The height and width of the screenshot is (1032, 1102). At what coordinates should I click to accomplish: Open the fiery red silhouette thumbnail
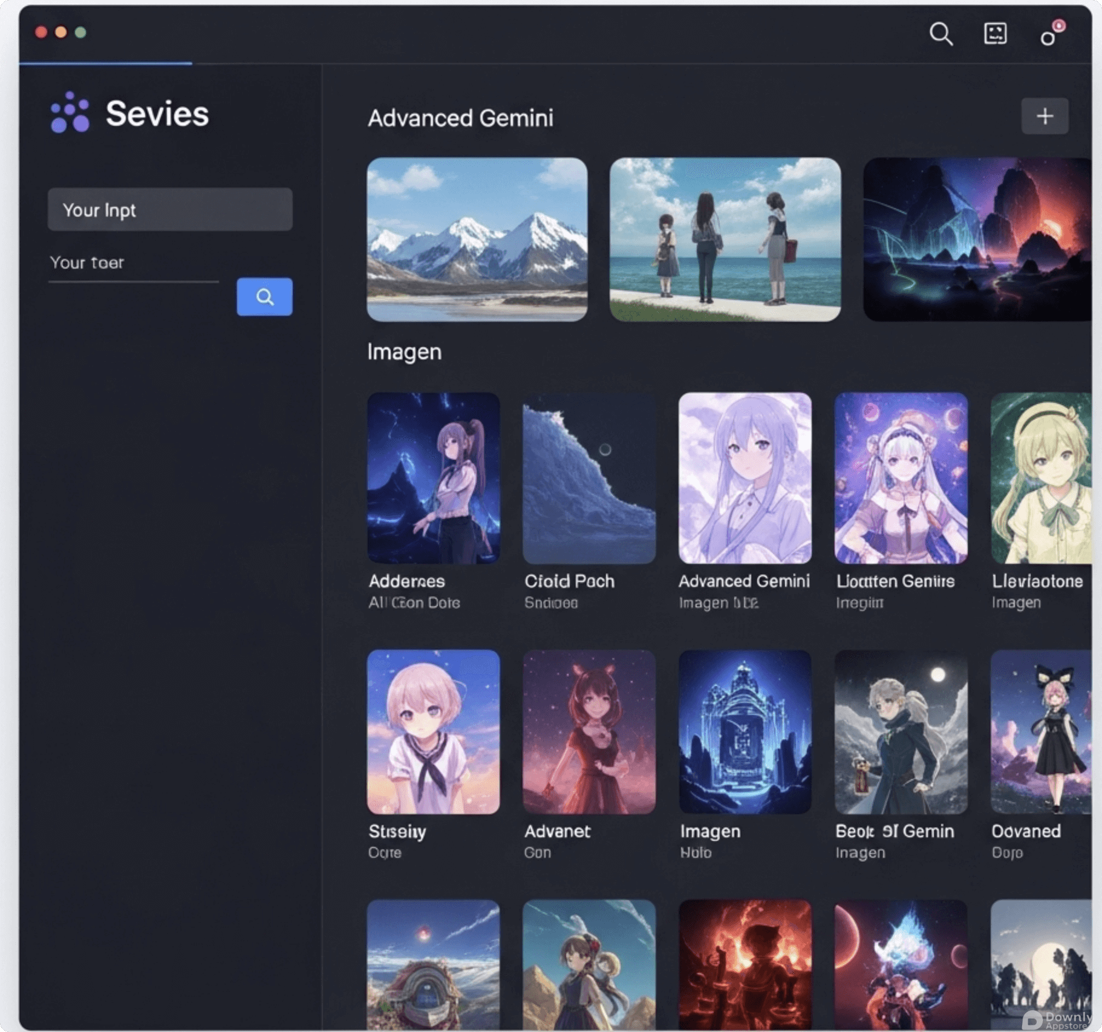745,965
